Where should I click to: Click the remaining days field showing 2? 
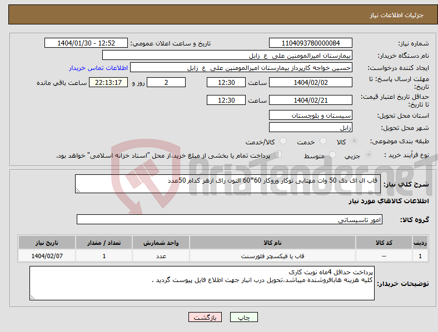coord(166,82)
